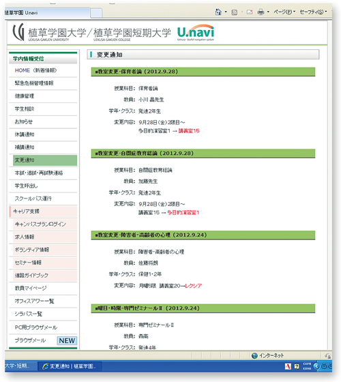Select 本試・追試・再試験連絡 in sidebar
Viewport: 341px width, 382px height.
[x=43, y=173]
